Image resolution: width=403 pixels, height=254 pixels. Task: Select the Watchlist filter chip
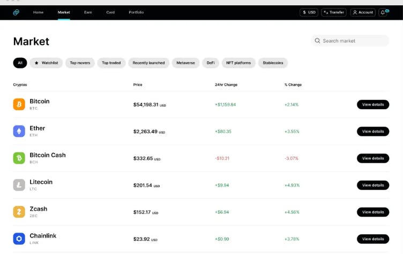(46, 63)
